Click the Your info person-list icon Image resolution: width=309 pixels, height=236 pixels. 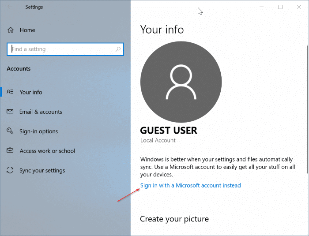(x=10, y=92)
